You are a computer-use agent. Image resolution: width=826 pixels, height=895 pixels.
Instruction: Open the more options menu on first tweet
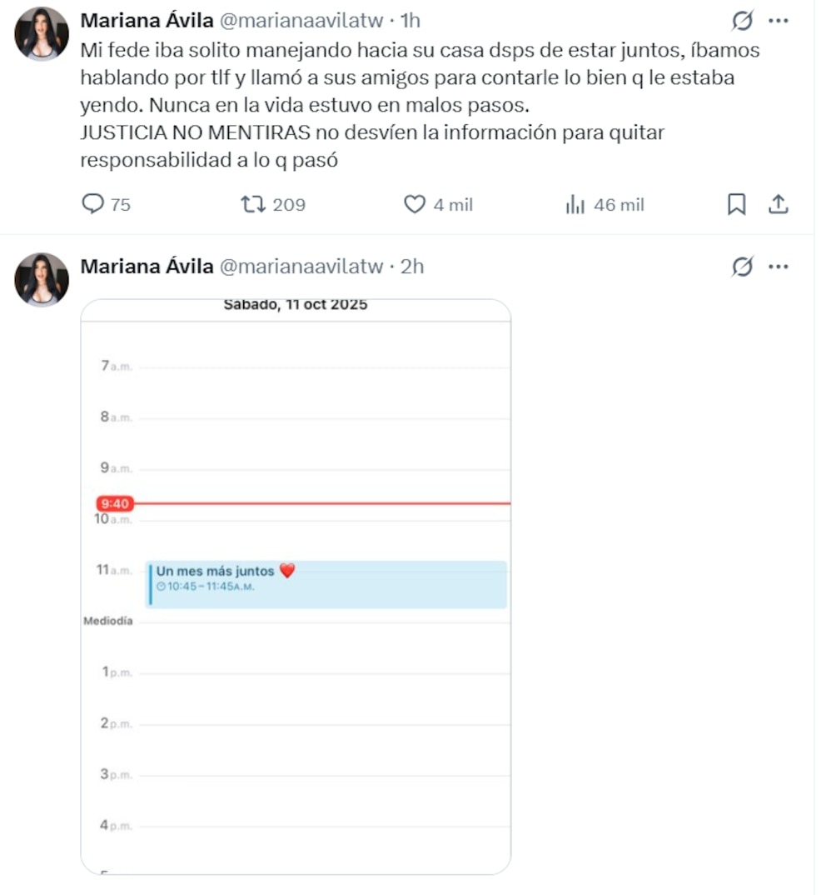point(778,21)
